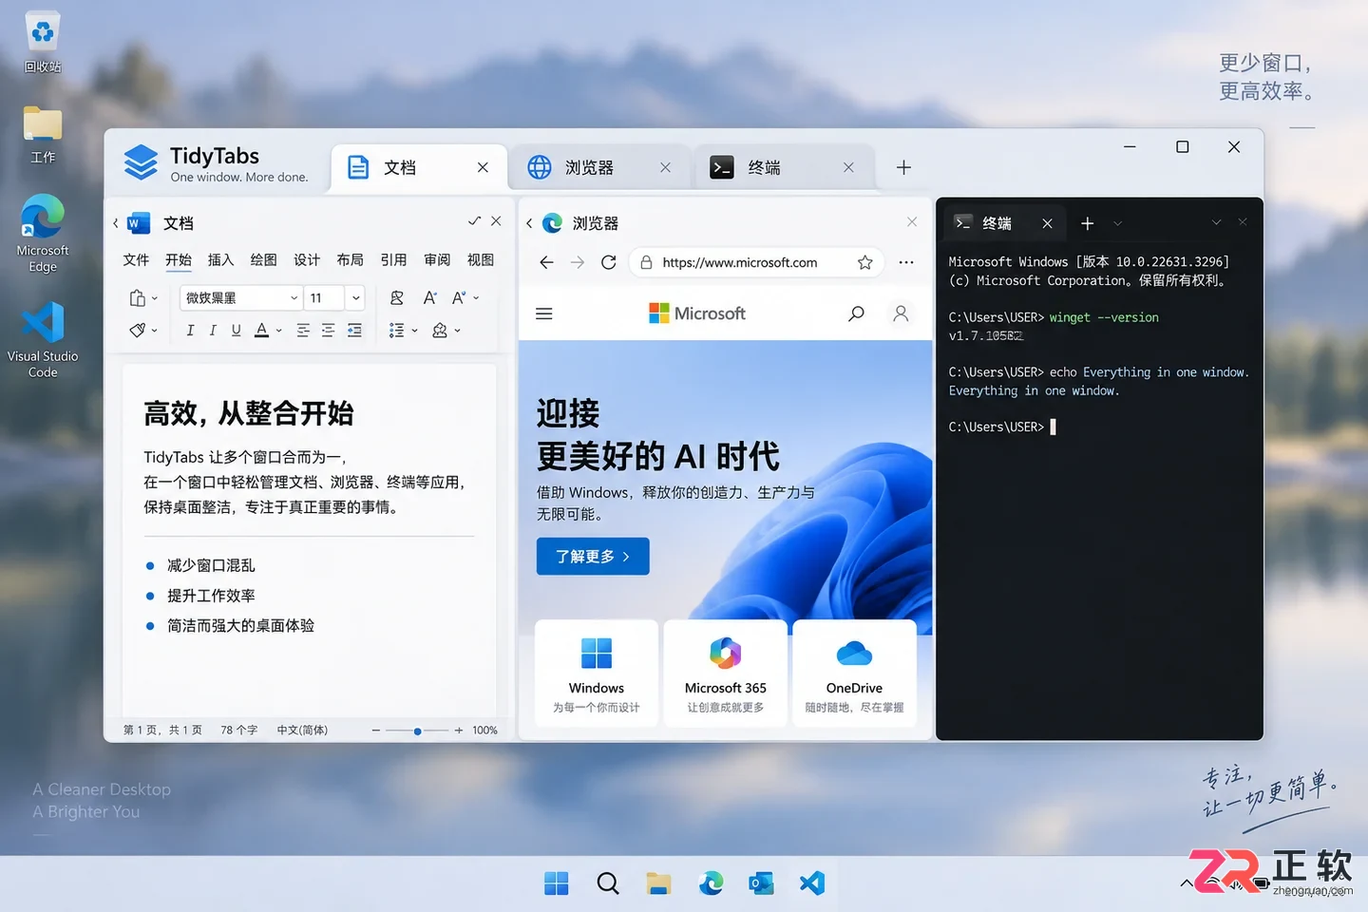Click the font color A icon
The image size is (1368, 912).
point(261,331)
